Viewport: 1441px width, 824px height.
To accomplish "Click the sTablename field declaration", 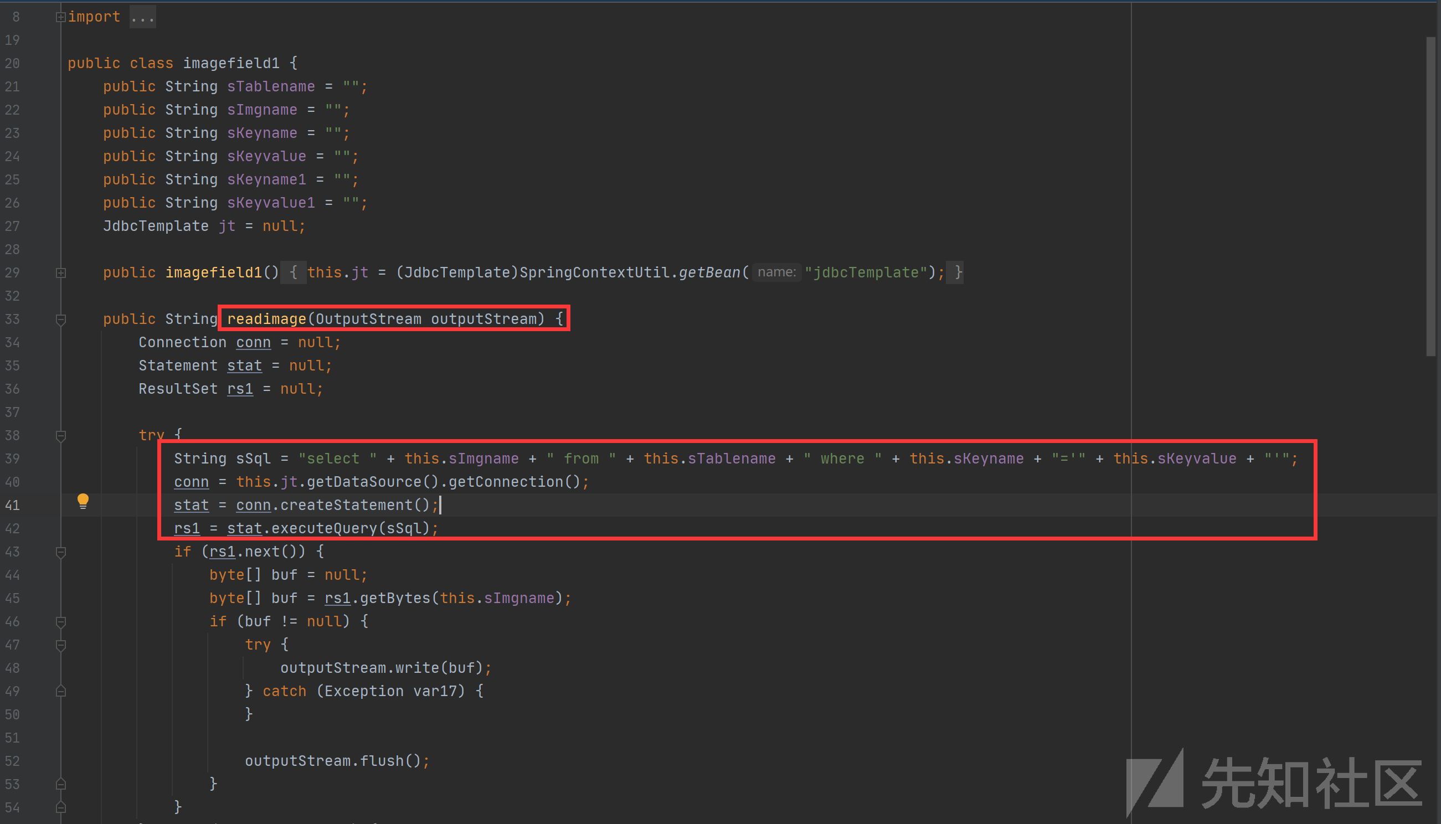I will 271,86.
